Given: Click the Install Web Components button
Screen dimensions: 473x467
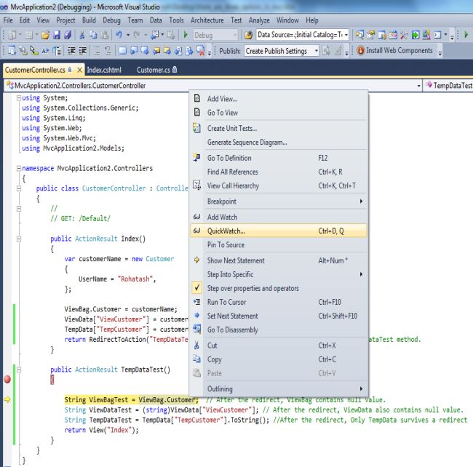Looking at the screenshot, I should 398,51.
